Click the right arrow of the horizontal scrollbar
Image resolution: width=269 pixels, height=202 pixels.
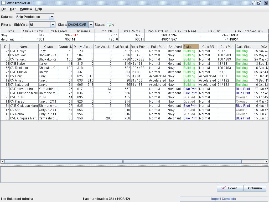(x=266, y=161)
